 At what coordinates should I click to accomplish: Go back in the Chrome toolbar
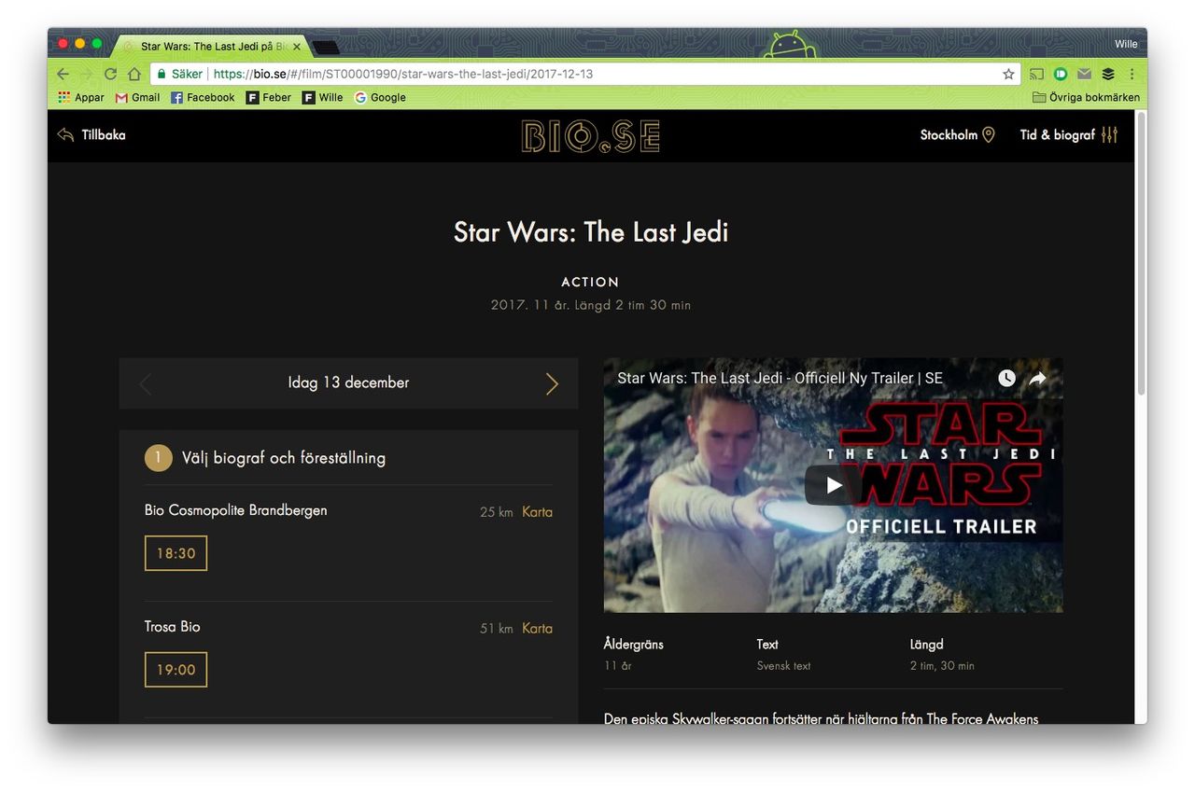point(63,74)
